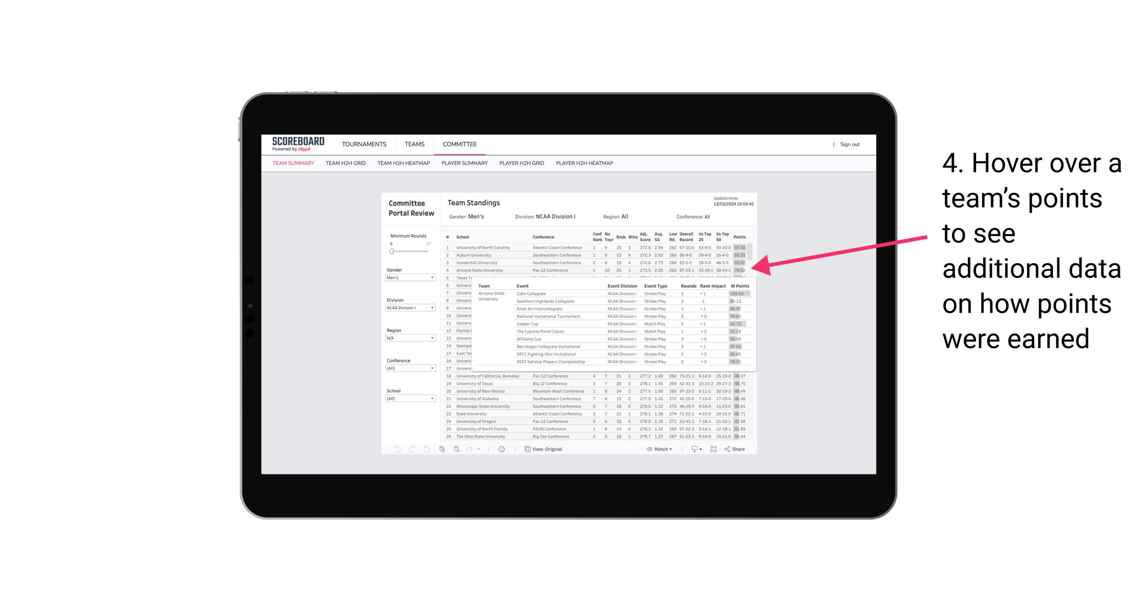This screenshot has height=611, width=1136.
Task: Click the Share icon for sharing options
Action: [734, 449]
